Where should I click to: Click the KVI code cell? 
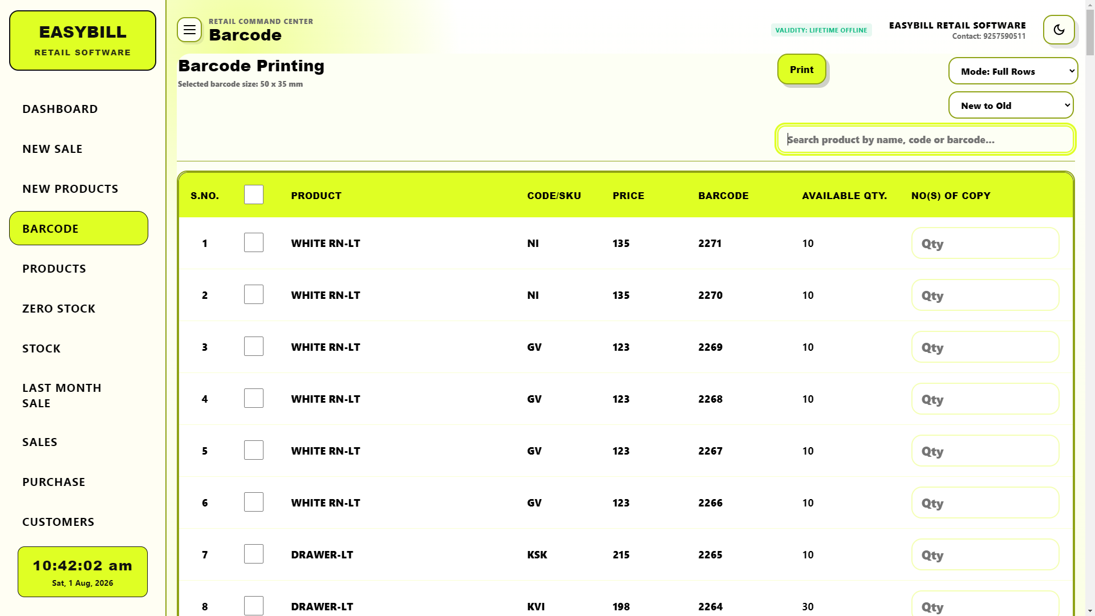coord(536,607)
